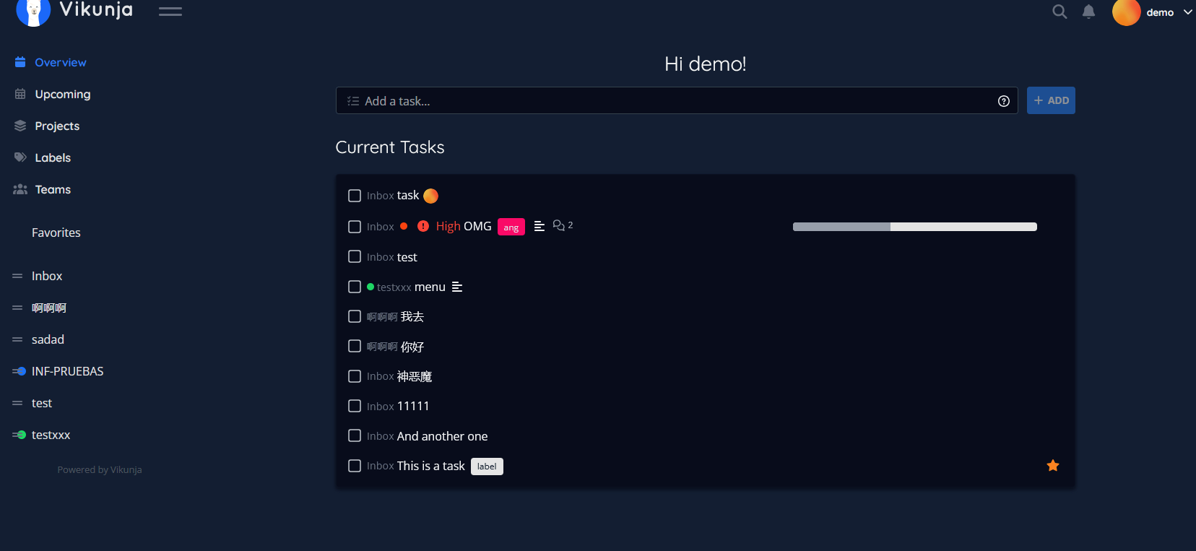Click the help question mark icon
This screenshot has width=1196, height=551.
[x=1003, y=101]
